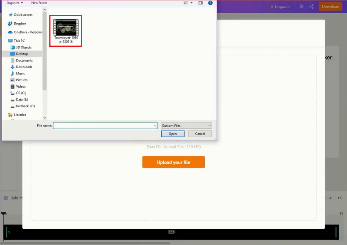The image size is (347, 245).
Task: Click navigation pane scroll down arrow
Action: coord(44,118)
